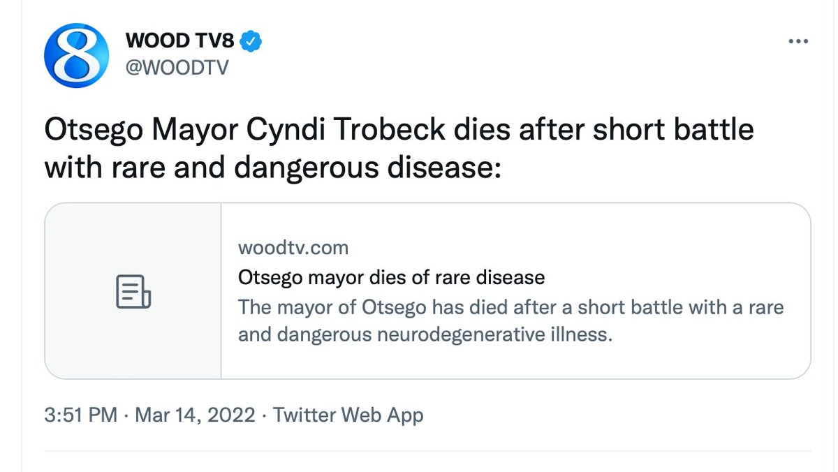
Task: Click the woodtv.com domain in the card
Action: 293,247
